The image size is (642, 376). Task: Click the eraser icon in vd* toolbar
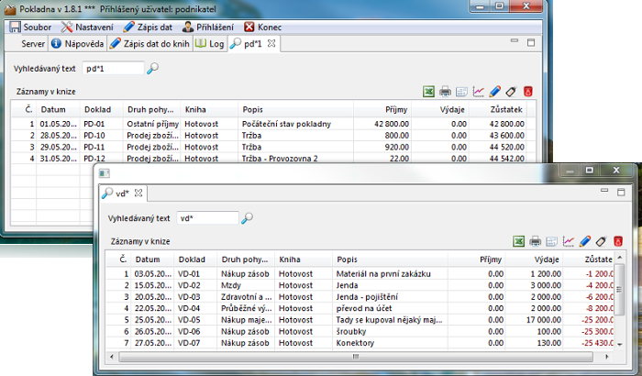602,240
